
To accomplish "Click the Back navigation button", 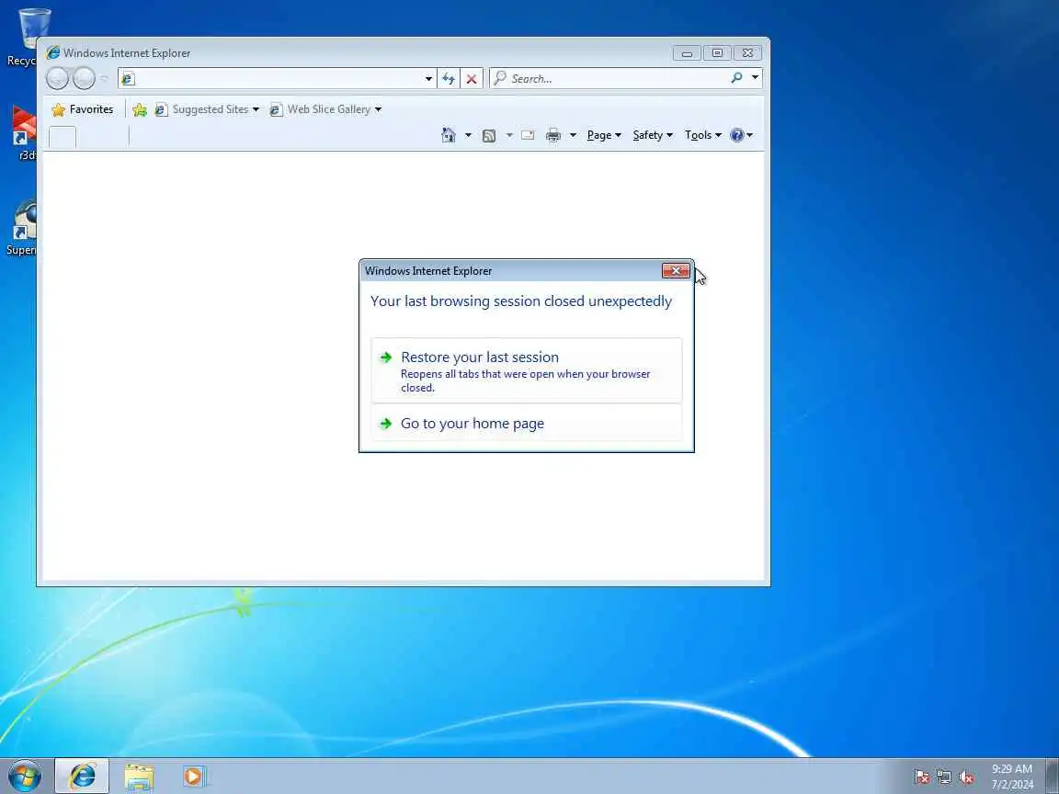I will 57,79.
